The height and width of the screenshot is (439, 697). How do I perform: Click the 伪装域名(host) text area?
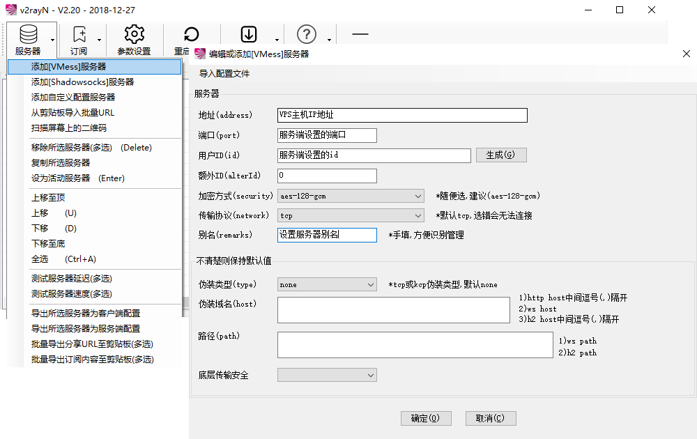coord(393,309)
